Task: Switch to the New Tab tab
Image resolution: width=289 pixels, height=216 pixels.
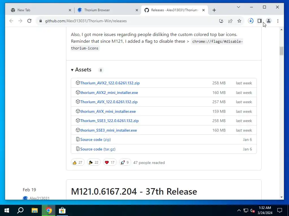Action: (x=41, y=10)
